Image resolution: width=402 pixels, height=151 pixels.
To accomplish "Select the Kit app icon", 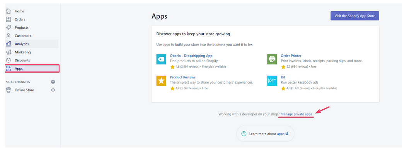I will 272,81.
